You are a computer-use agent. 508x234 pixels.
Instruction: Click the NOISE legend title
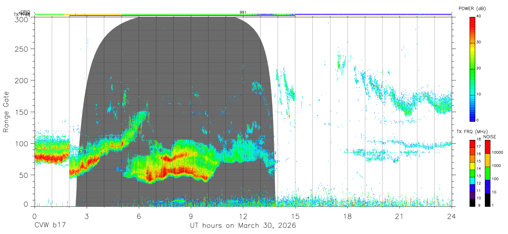coord(490,137)
